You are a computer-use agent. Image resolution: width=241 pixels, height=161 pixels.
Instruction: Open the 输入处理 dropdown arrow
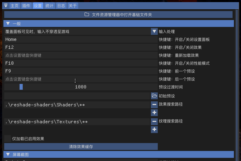(154, 31)
